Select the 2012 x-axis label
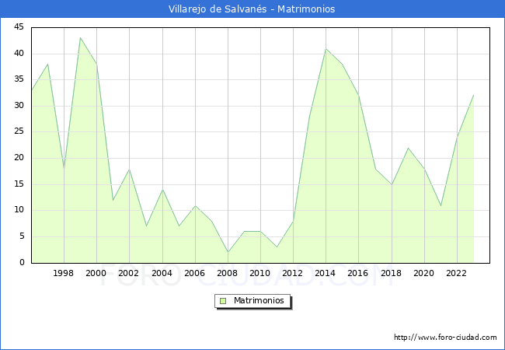The image size is (505, 350). click(293, 274)
